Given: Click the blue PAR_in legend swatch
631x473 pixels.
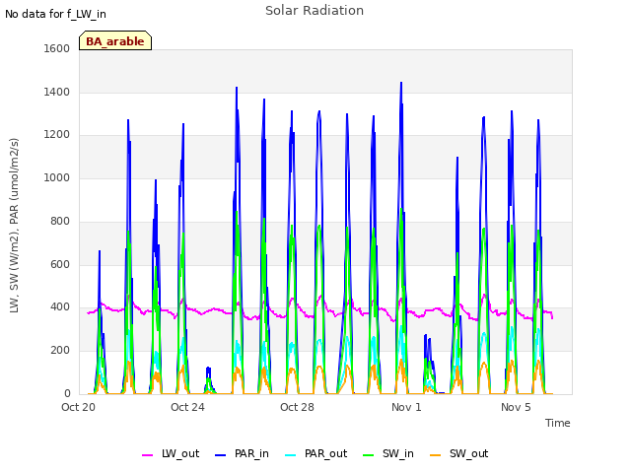Looking at the screenshot, I should [221, 455].
